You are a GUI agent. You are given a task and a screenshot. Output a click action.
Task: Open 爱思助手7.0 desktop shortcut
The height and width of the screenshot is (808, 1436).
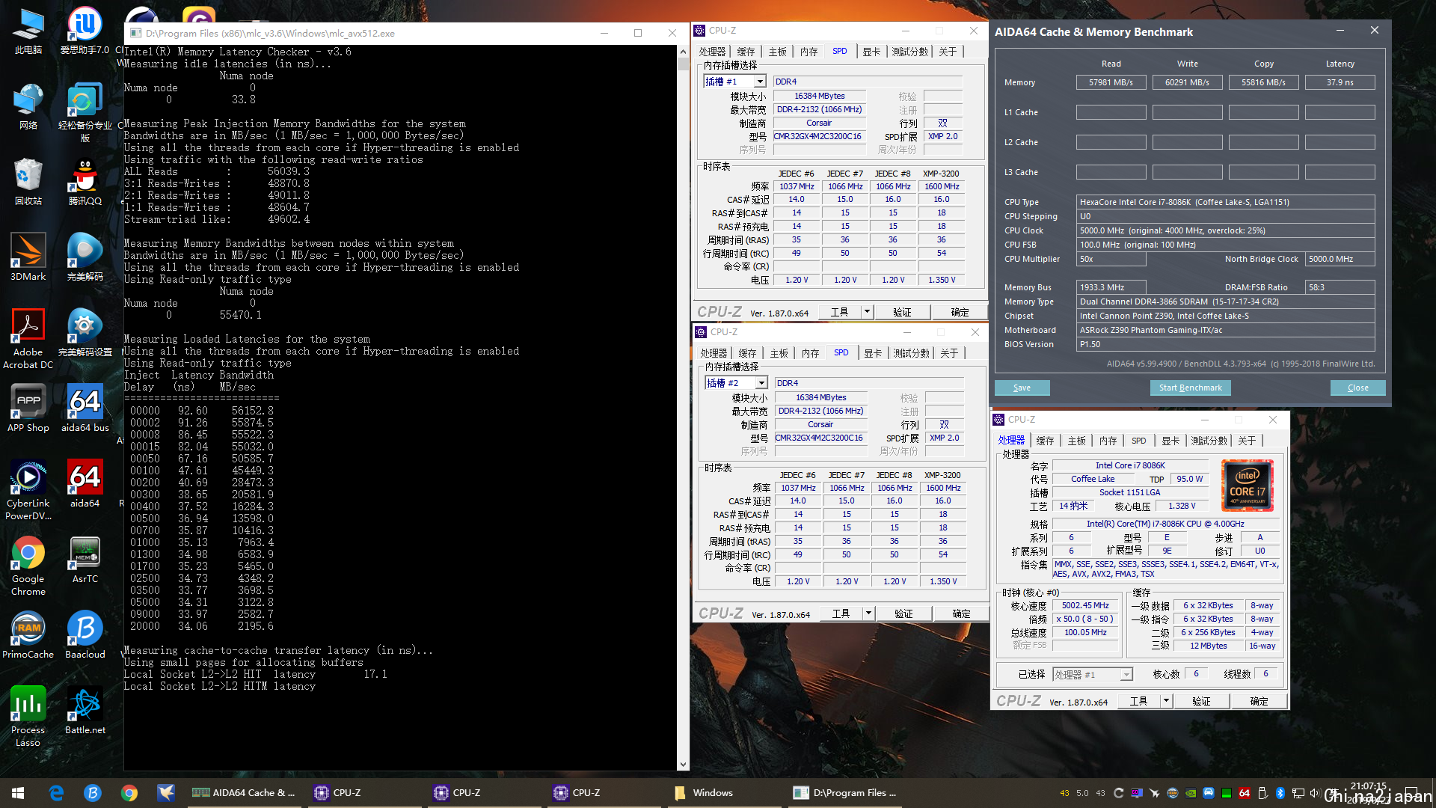coord(85,30)
